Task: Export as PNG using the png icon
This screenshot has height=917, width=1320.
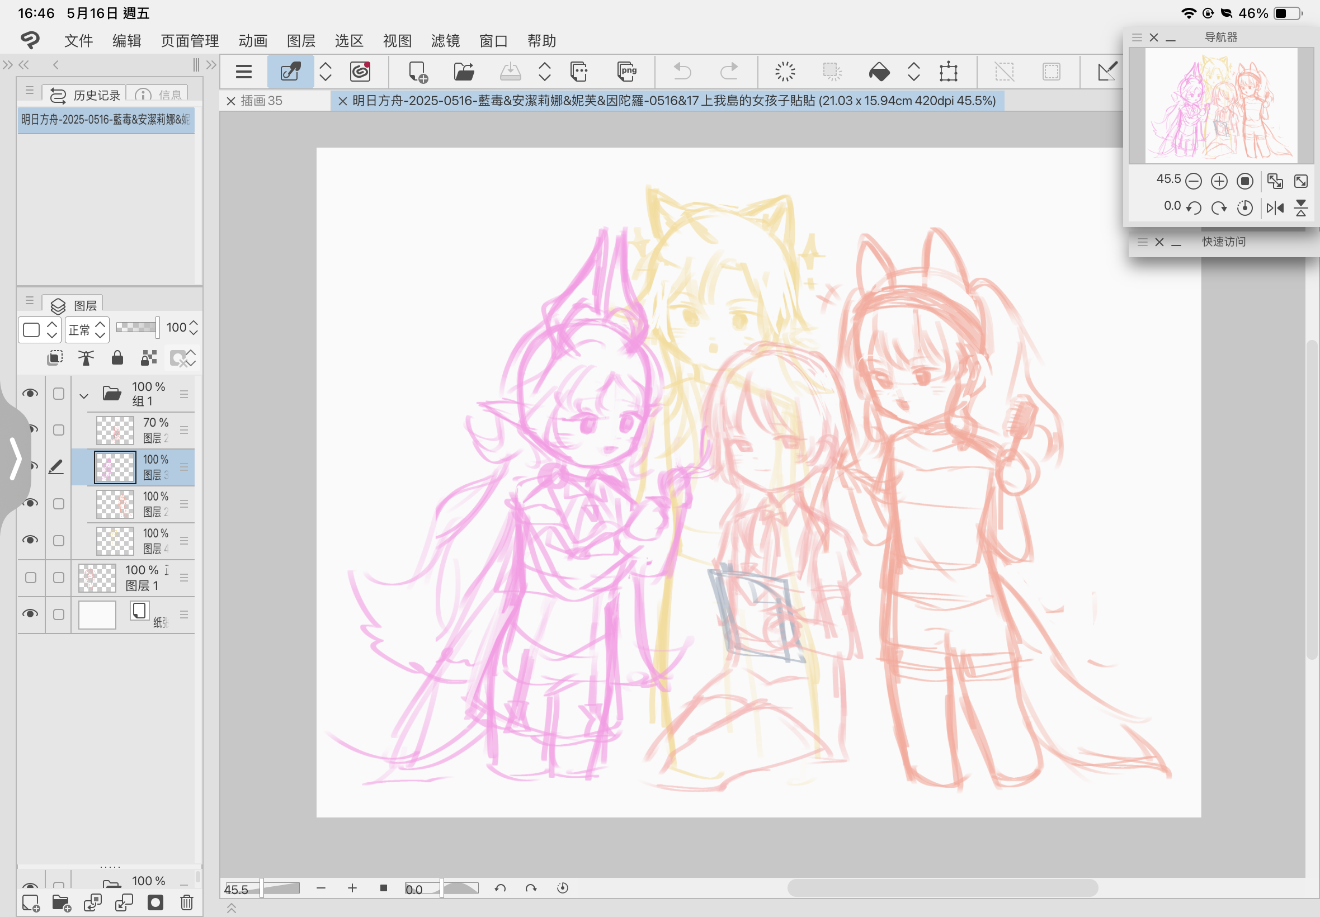Action: (627, 72)
